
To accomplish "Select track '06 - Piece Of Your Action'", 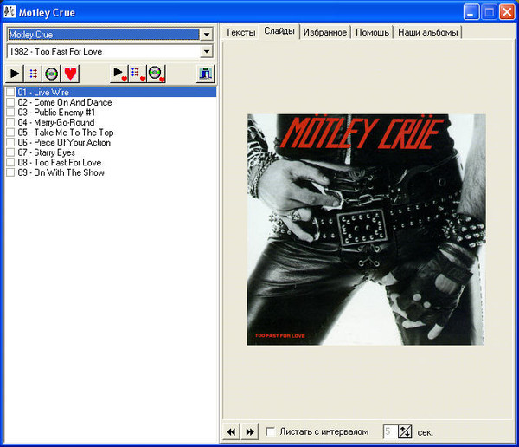I will tap(64, 142).
